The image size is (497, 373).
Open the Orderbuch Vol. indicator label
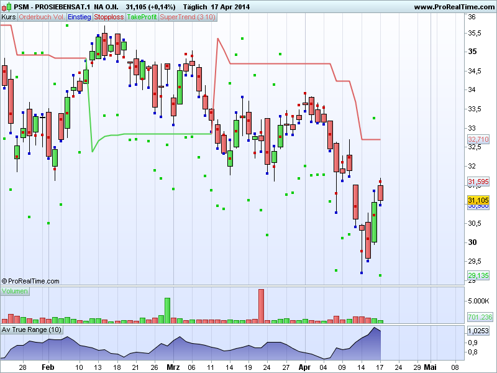[x=42, y=17]
